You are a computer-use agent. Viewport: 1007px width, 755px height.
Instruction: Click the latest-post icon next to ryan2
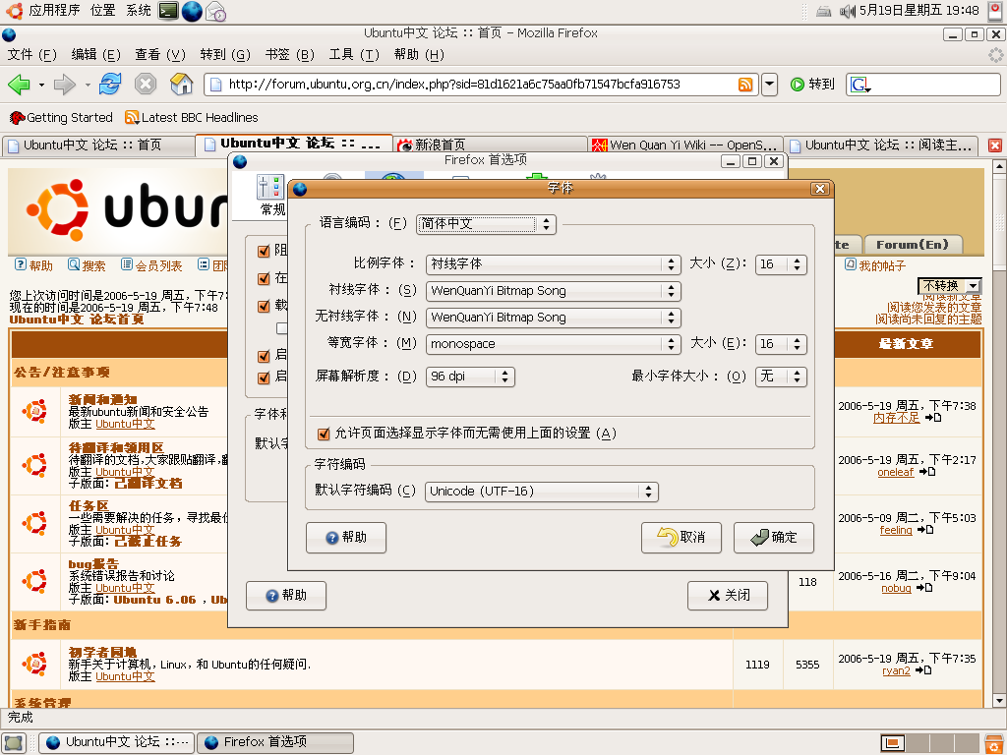click(922, 670)
